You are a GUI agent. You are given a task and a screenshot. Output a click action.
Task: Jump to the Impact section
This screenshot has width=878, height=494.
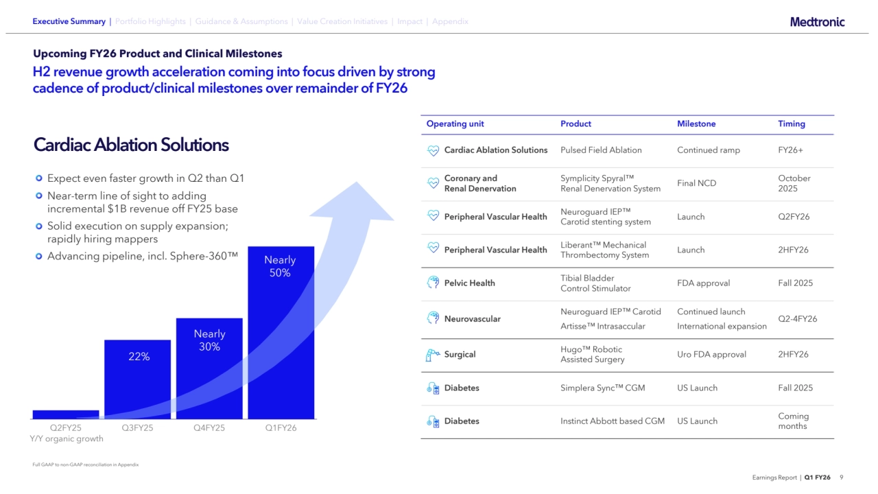click(410, 21)
